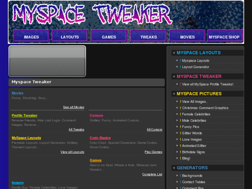The image size is (252, 189).
Task: Open View All Images in sidebar
Action: [x=195, y=102]
